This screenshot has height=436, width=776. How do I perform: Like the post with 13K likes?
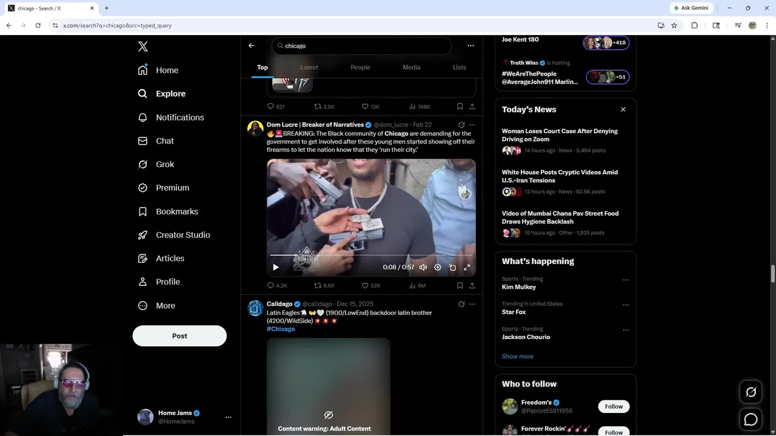tap(370, 107)
